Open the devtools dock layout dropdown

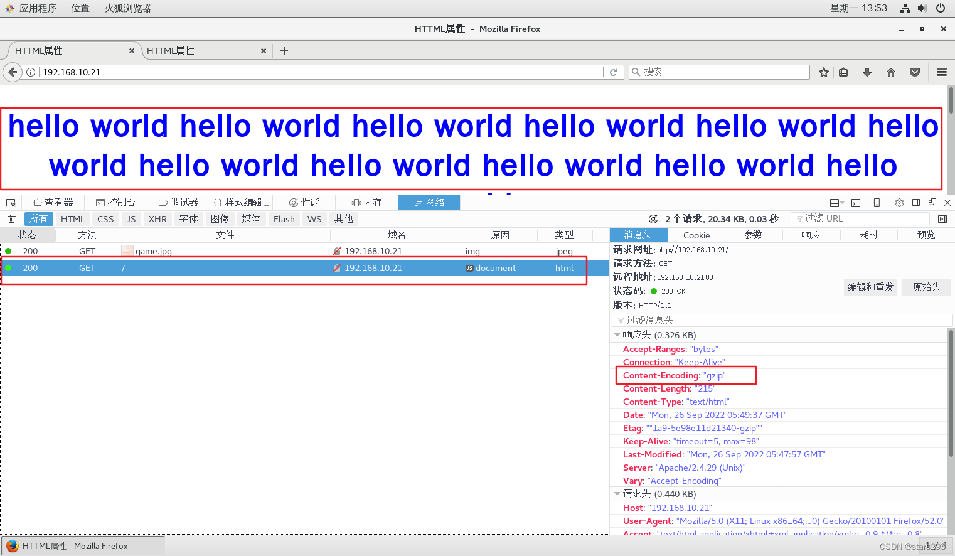[837, 202]
